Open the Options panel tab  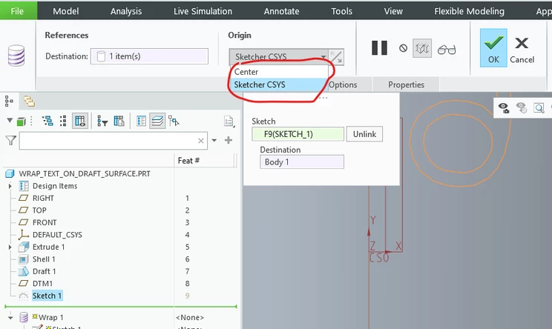[x=343, y=84]
